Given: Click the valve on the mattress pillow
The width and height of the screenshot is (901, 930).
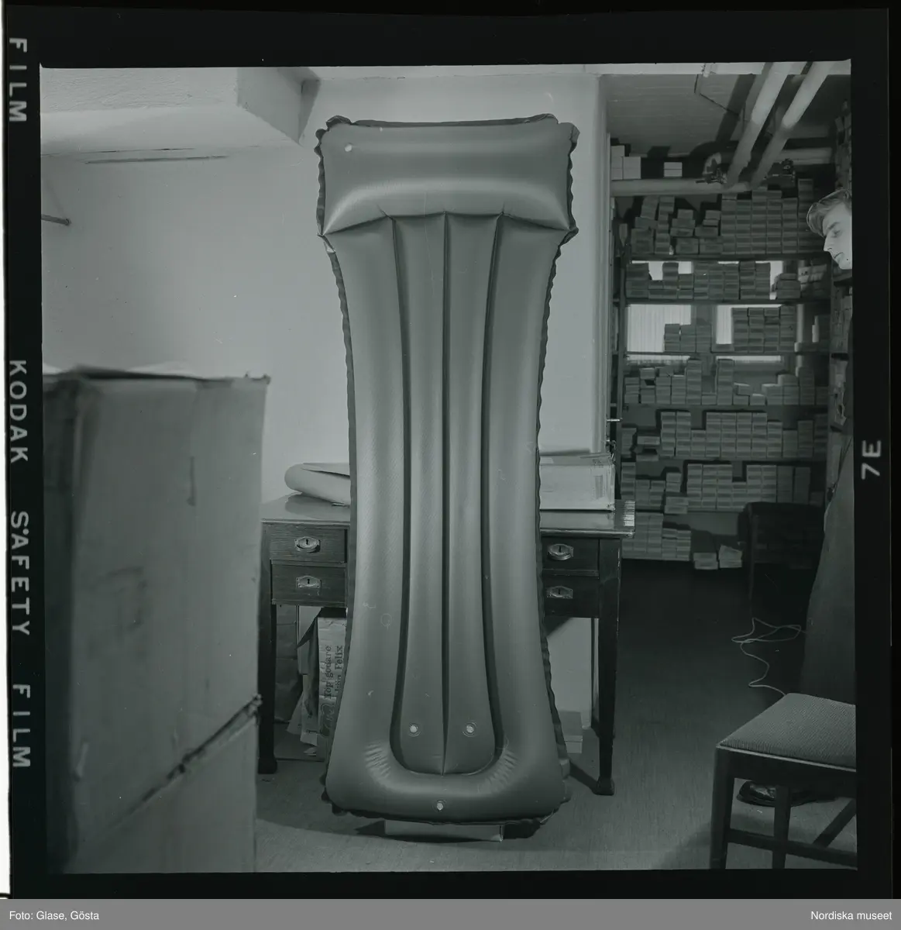Looking at the screenshot, I should point(346,146).
